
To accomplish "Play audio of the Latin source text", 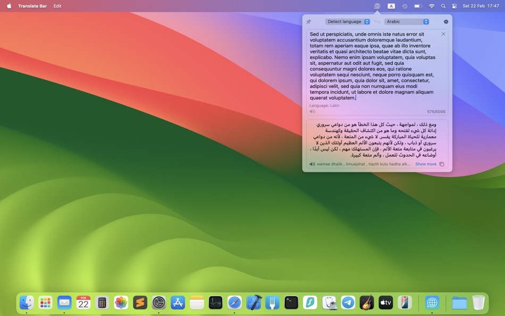I will tap(312, 112).
